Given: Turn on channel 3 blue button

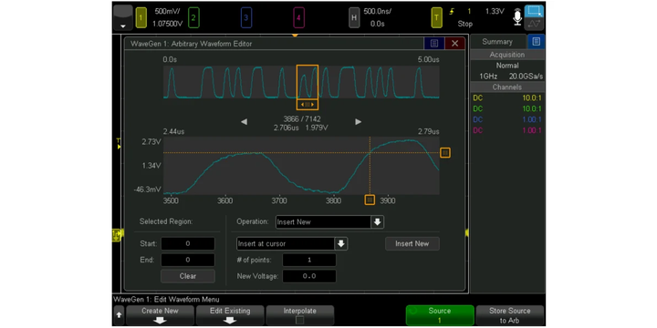Looking at the screenshot, I should [x=246, y=18].
